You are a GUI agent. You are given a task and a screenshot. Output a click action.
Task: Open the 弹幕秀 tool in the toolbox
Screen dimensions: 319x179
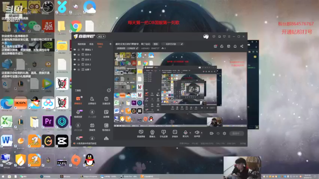coord(92,127)
